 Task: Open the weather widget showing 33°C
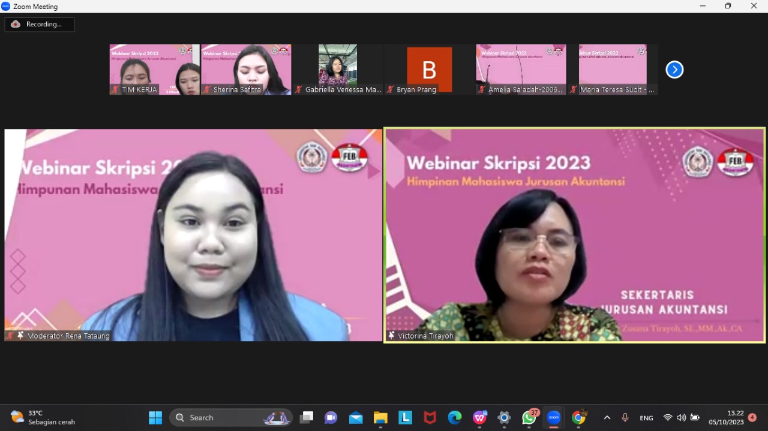(x=42, y=418)
